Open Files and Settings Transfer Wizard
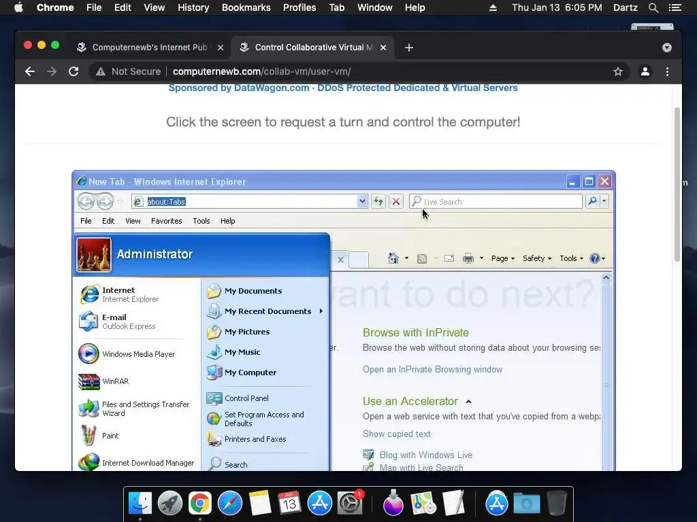 [134, 408]
